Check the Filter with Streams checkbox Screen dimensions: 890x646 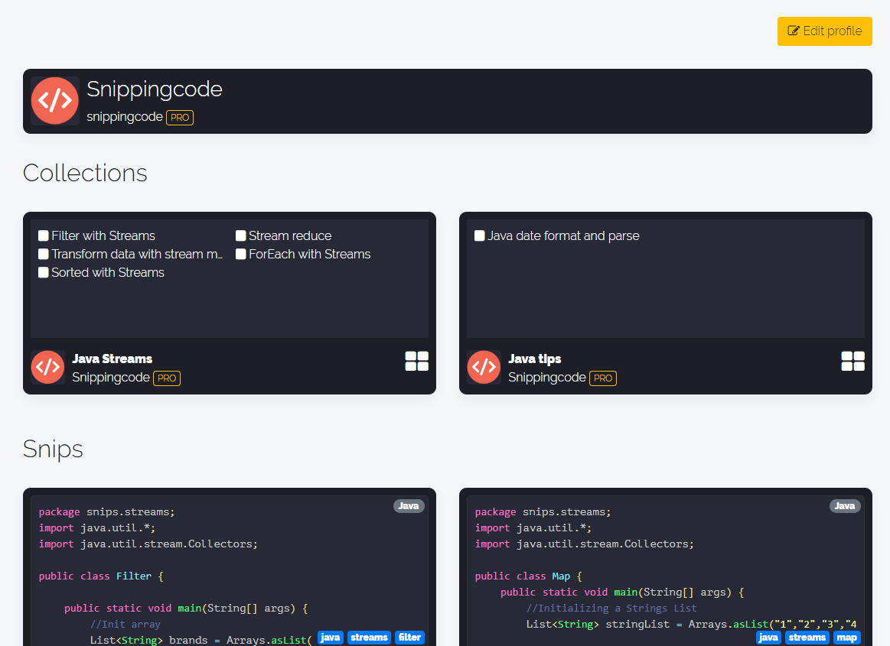pos(43,235)
